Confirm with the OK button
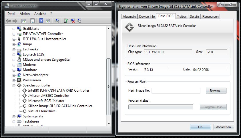Screen dimensions: 241x138 (x=200, y=127)
